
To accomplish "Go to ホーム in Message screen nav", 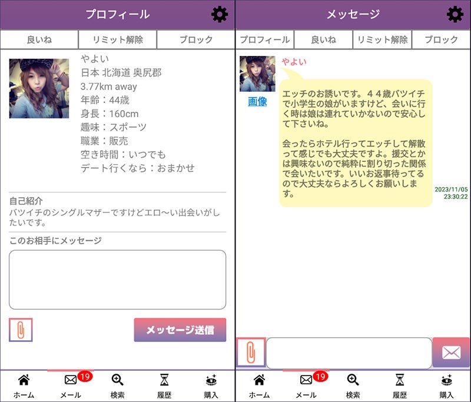I will coord(259,386).
